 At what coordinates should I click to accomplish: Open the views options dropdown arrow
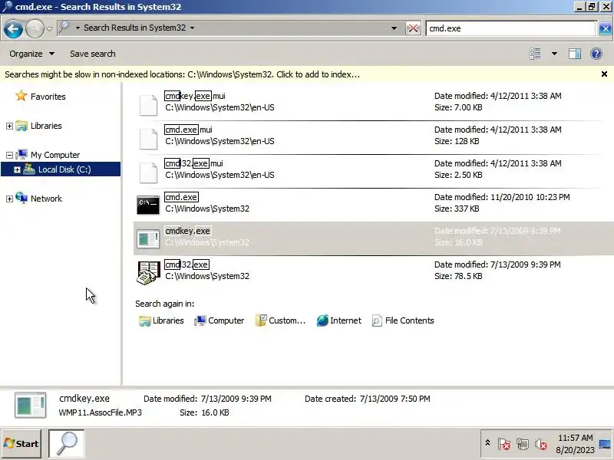tap(554, 54)
